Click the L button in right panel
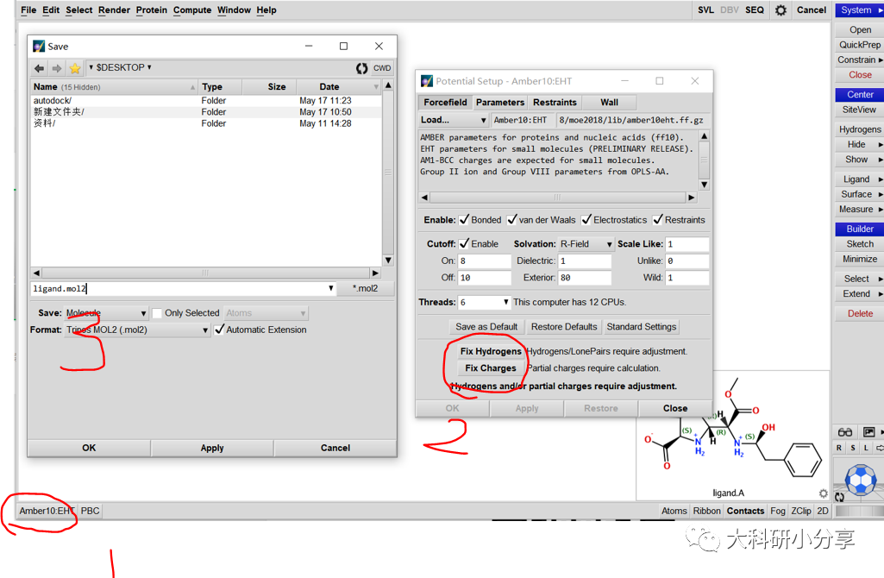This screenshot has width=884, height=578. [x=866, y=448]
